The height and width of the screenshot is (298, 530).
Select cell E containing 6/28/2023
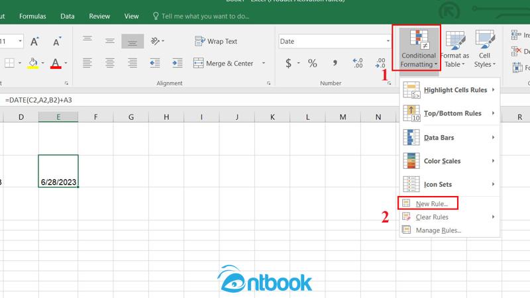pos(58,171)
